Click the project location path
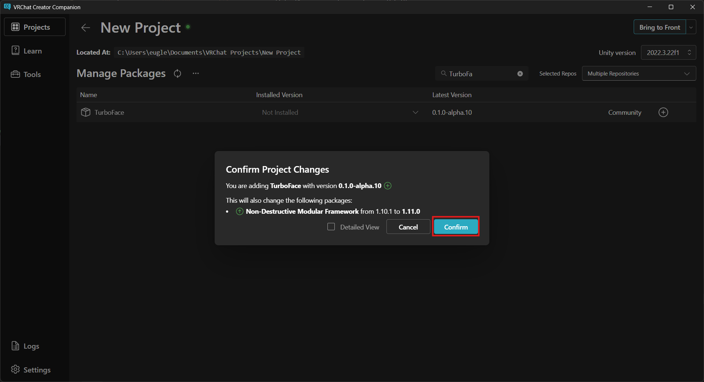 tap(209, 52)
